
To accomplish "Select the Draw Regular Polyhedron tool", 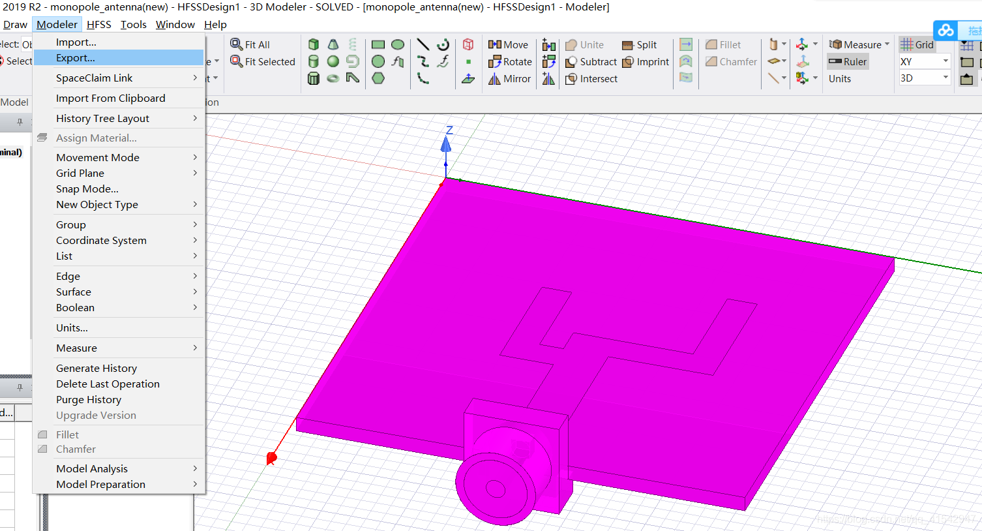I will 314,78.
